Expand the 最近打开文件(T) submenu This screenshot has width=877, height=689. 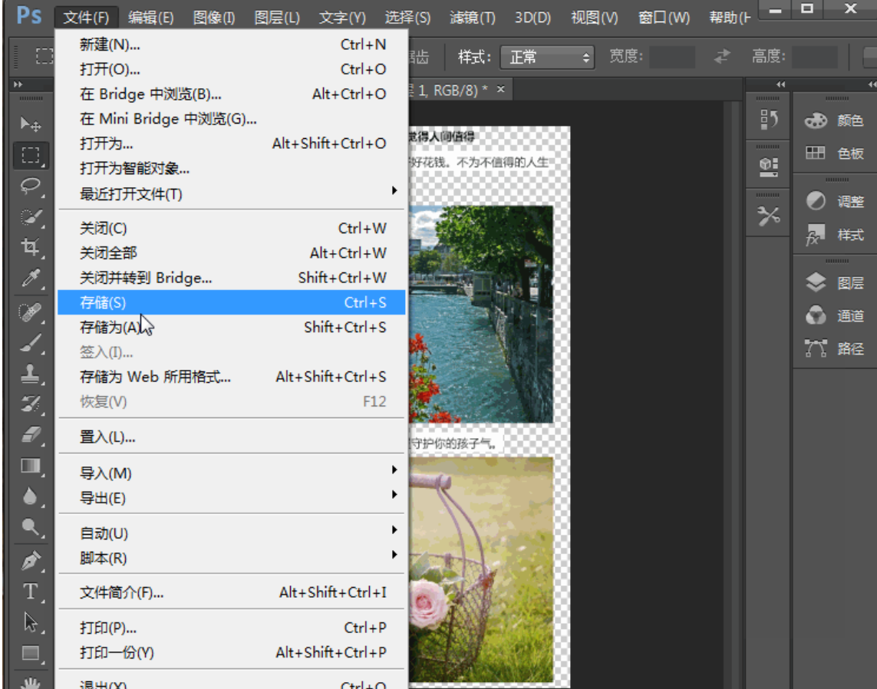(x=232, y=194)
